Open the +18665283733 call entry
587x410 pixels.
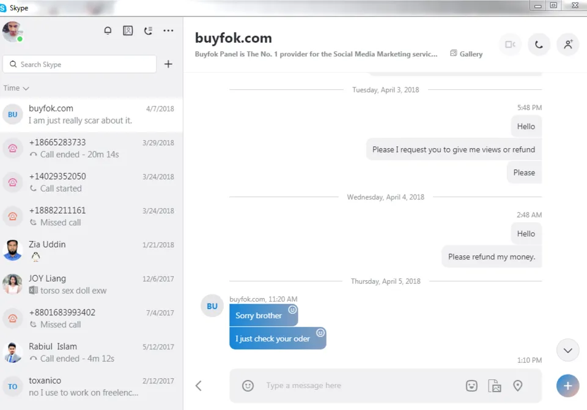[x=91, y=149]
